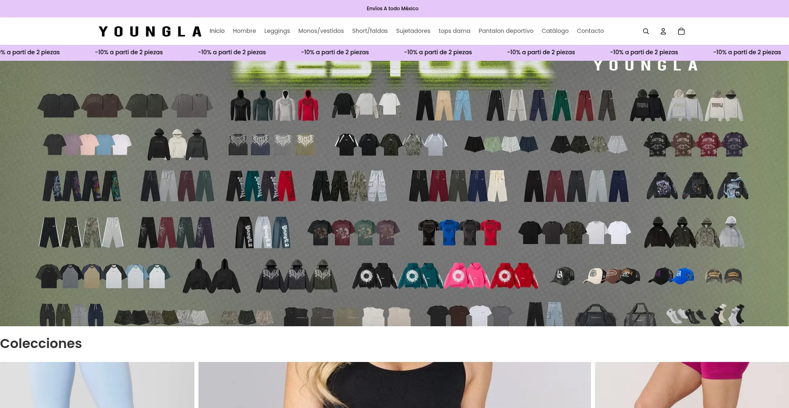
Task: Open the shopping bag cart icon
Action: coord(681,31)
